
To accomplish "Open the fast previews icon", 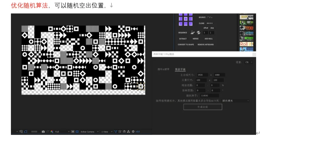I will (120, 132).
